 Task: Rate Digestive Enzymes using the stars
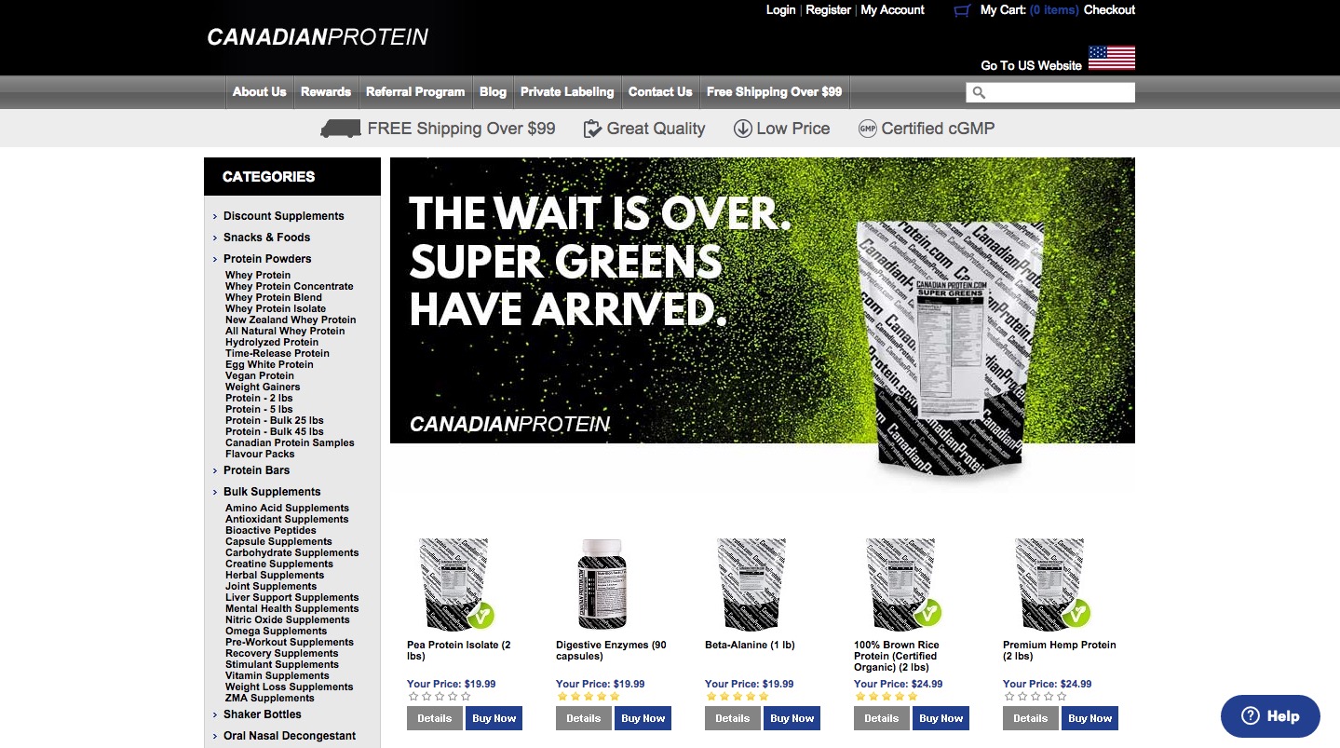(x=588, y=696)
